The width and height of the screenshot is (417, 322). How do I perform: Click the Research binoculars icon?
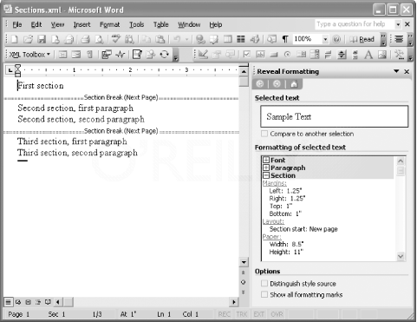pos(129,39)
